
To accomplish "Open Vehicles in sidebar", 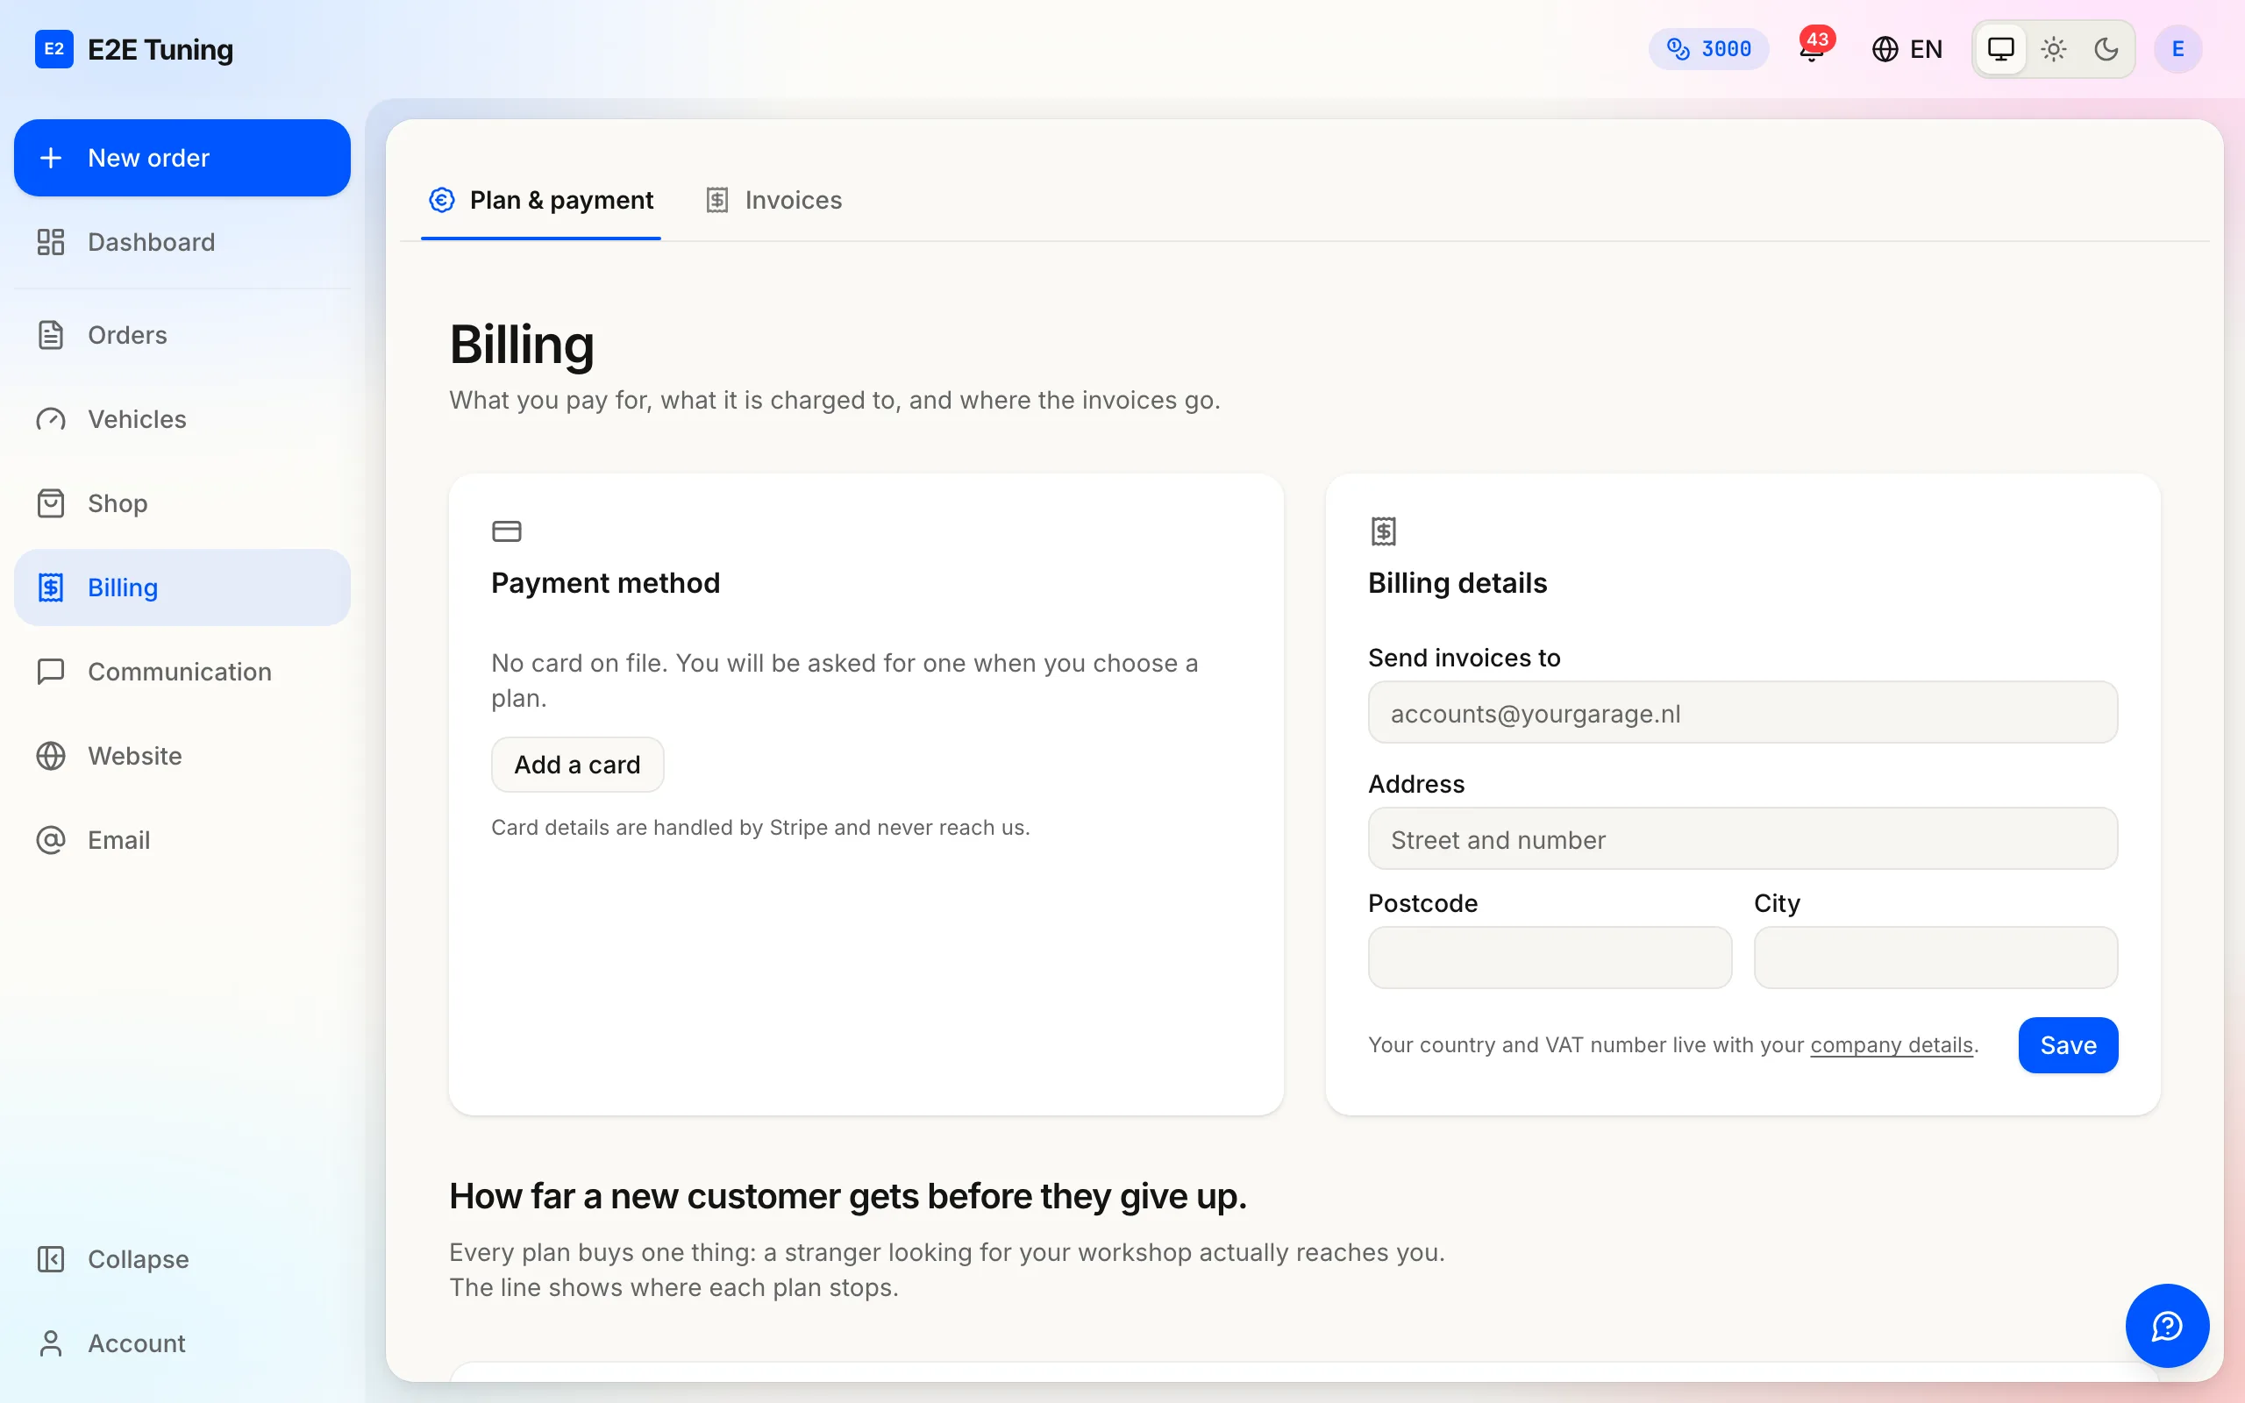I will coord(182,419).
